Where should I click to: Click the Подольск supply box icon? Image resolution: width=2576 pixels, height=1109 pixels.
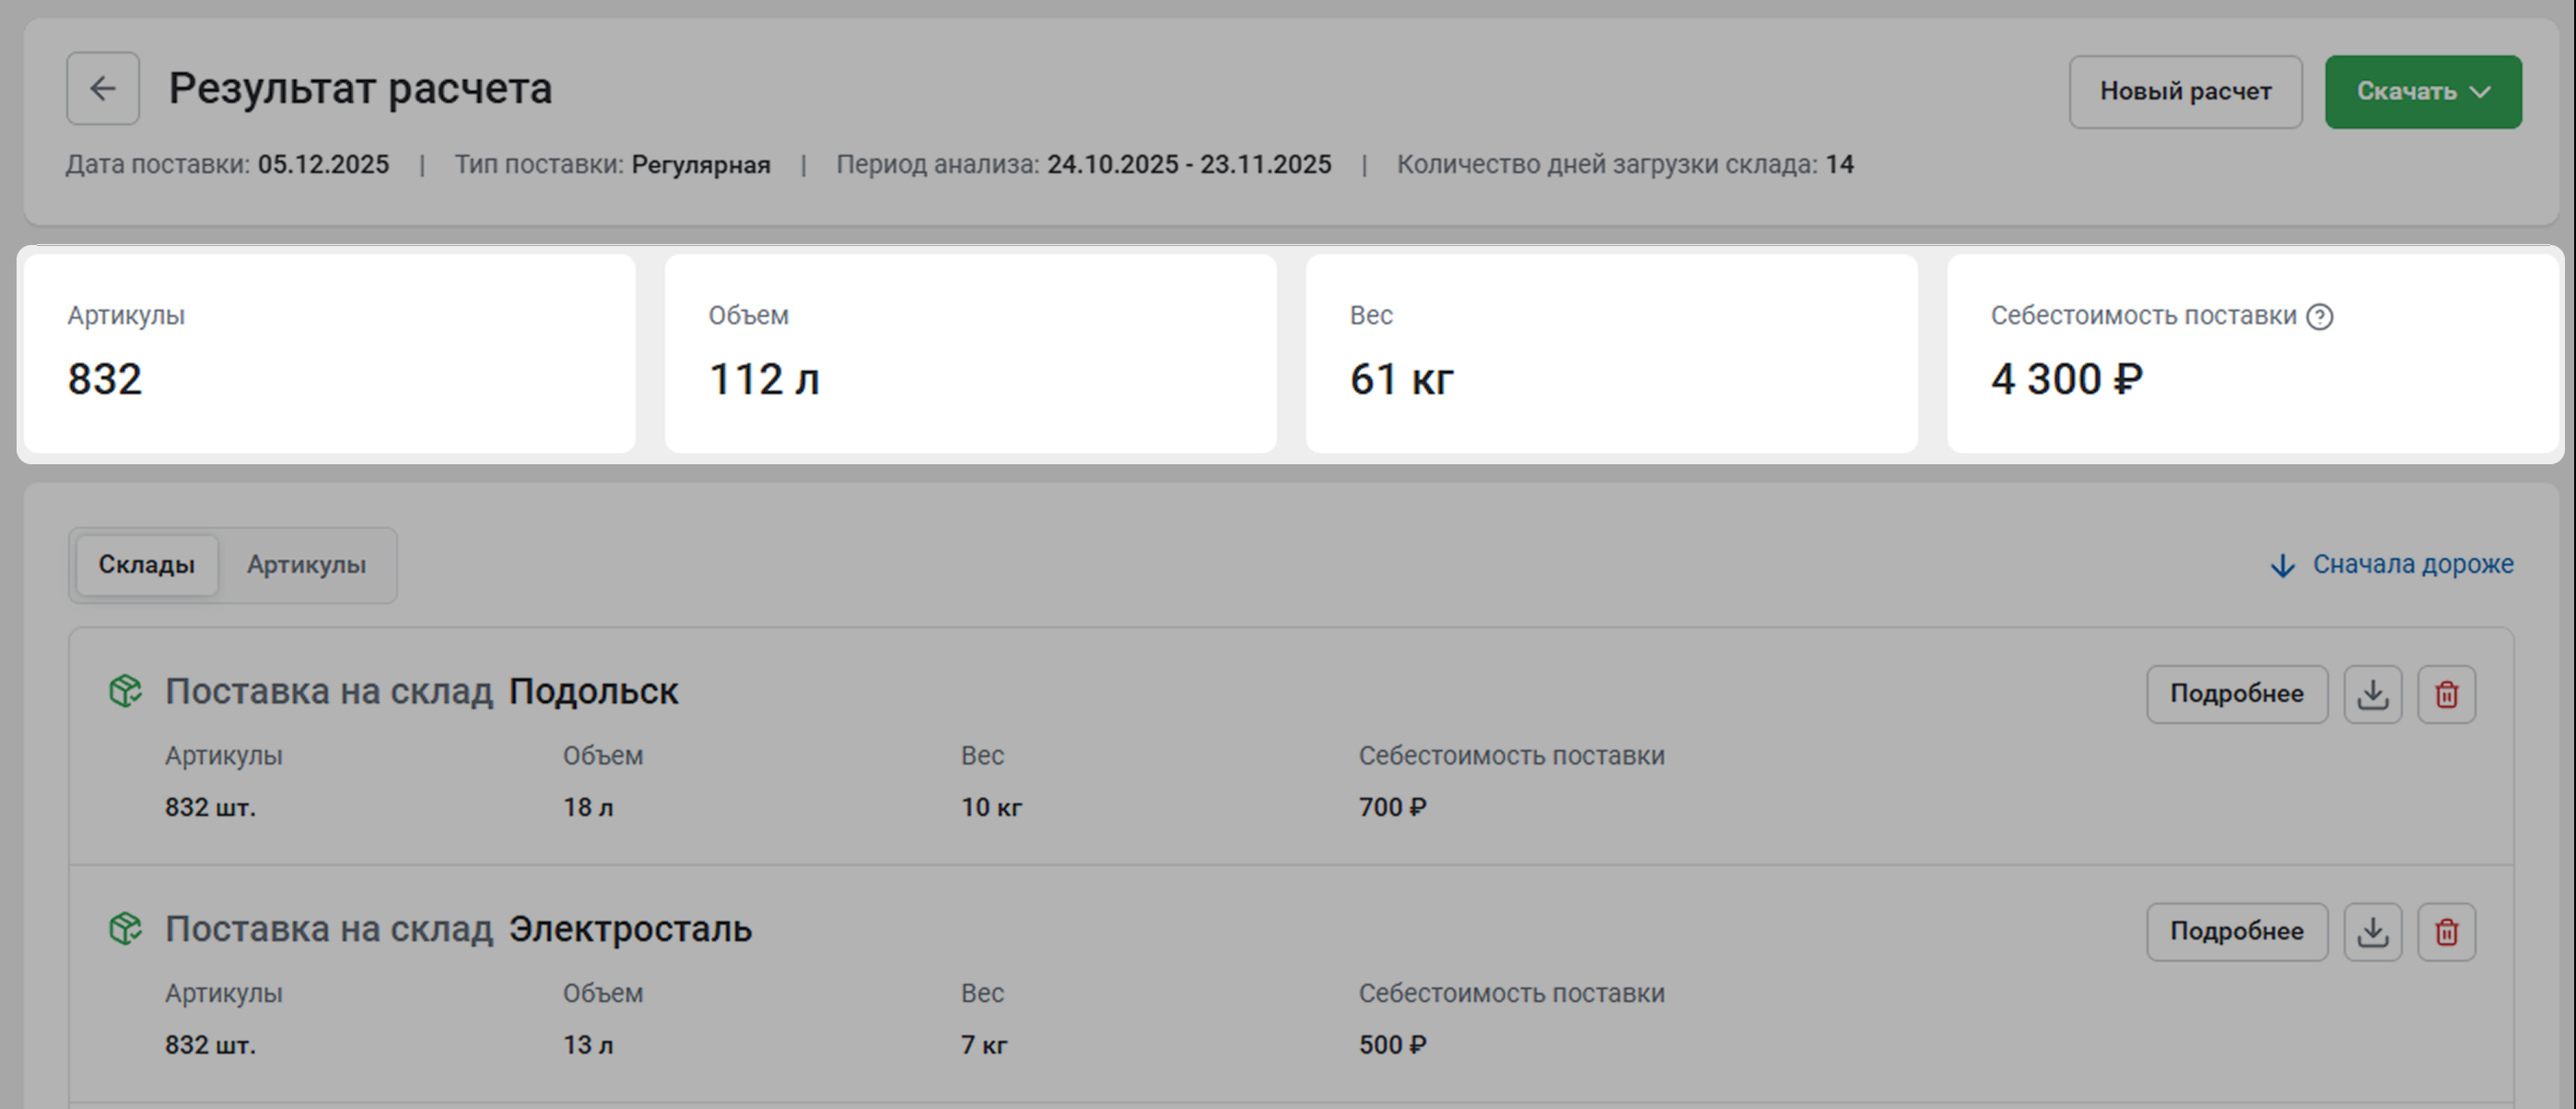[x=125, y=691]
